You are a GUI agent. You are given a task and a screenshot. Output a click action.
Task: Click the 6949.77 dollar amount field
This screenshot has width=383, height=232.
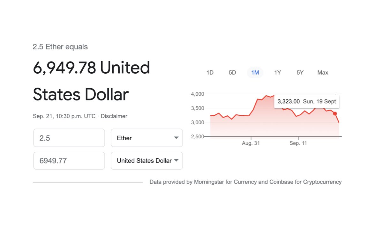click(69, 161)
